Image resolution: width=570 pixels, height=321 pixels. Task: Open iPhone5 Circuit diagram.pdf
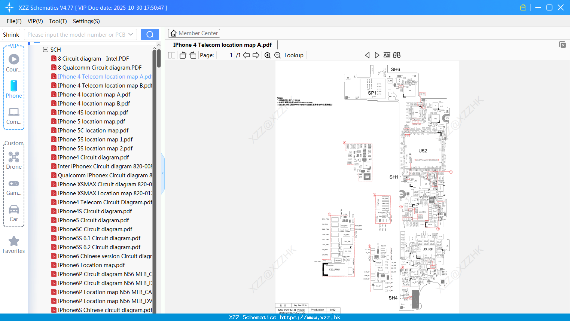[x=93, y=220]
